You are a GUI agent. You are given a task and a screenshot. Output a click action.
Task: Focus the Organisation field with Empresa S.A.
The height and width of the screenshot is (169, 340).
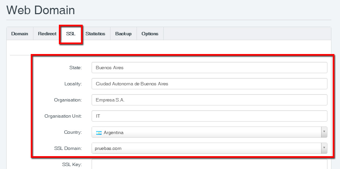point(209,100)
